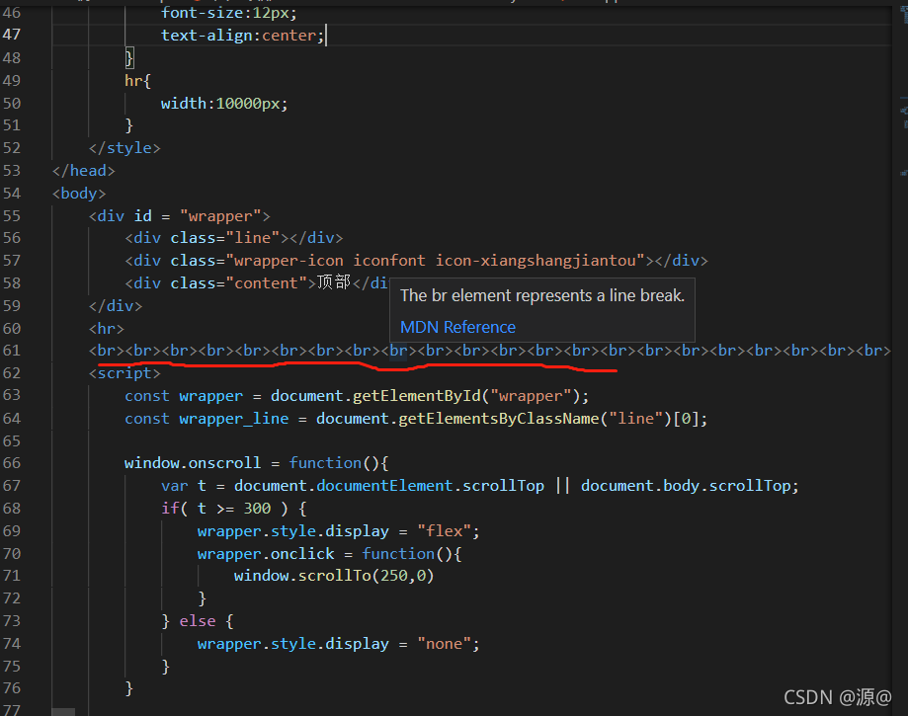Click the "</div>" tag on line 59
The image size is (908, 716).
point(116,305)
